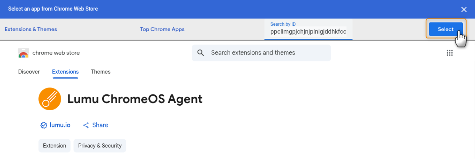
Task: Click the magnifying glass search icon
Action: (x=201, y=53)
